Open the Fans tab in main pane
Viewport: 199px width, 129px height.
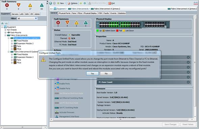point(74,13)
